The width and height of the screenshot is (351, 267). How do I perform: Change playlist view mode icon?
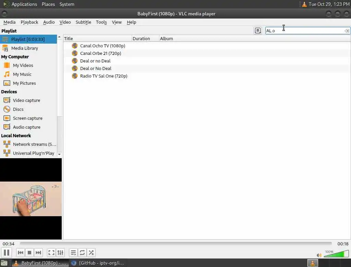coord(258,31)
